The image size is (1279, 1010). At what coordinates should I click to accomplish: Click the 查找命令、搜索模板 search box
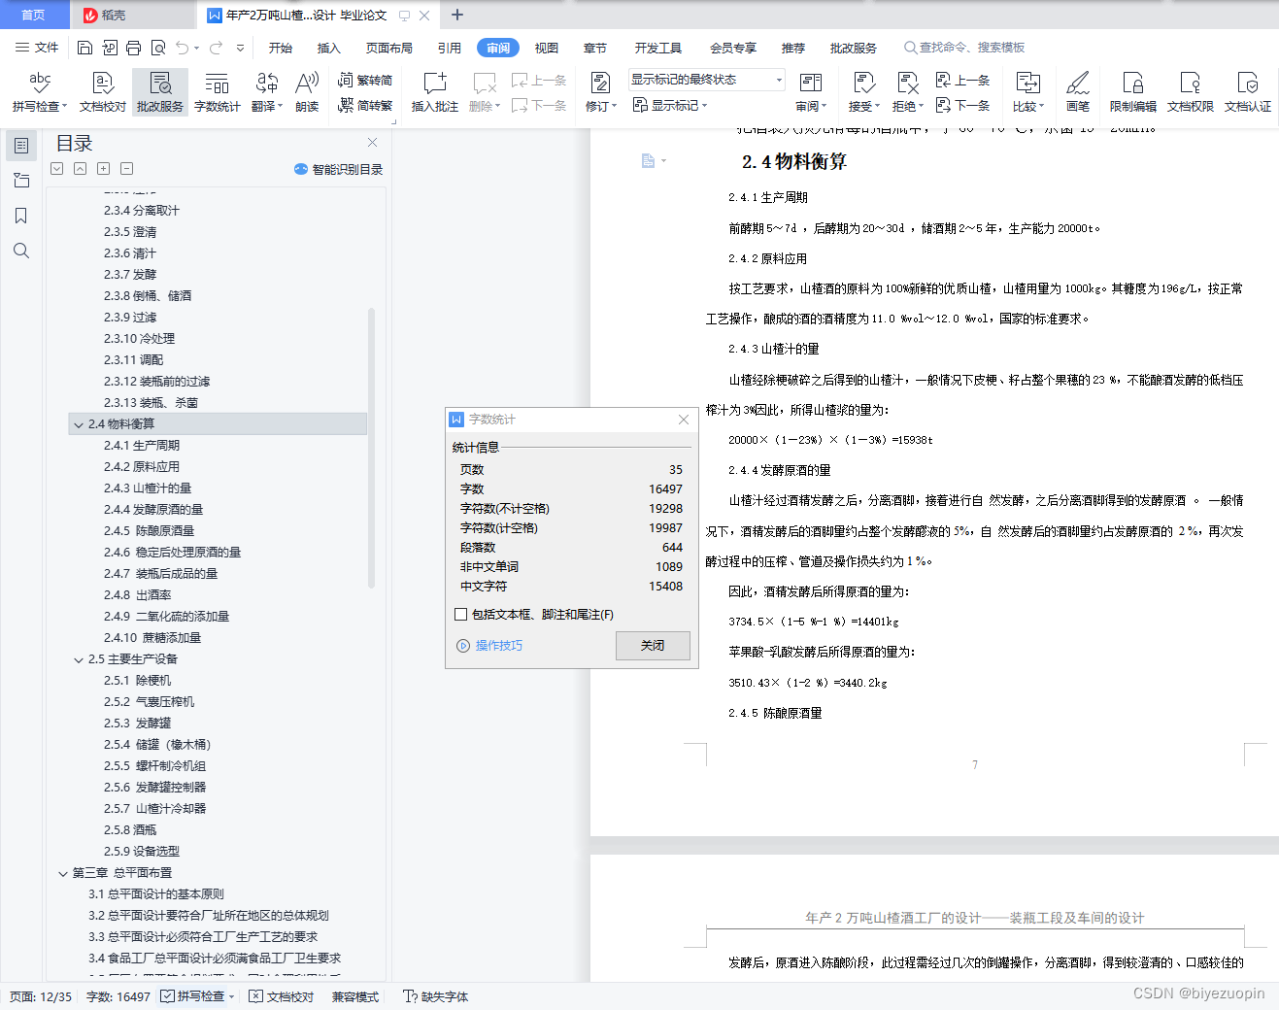964,48
